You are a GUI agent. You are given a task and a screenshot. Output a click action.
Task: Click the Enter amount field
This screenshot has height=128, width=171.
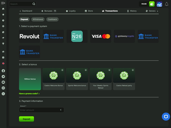click(39, 110)
